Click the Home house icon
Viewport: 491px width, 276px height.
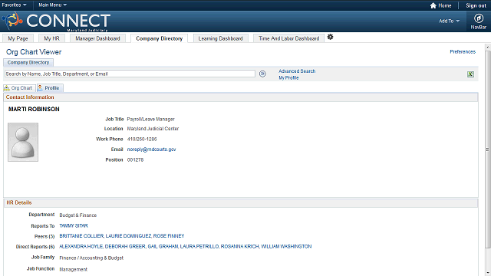pos(433,5)
